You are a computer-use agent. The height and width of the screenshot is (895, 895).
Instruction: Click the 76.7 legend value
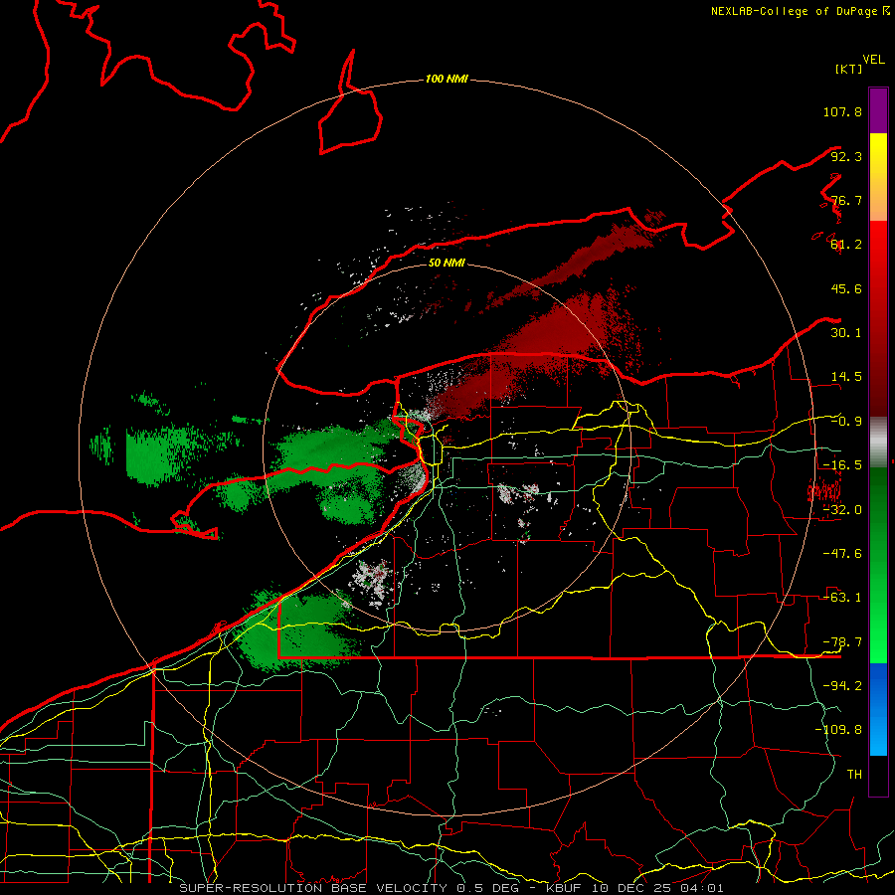(846, 200)
